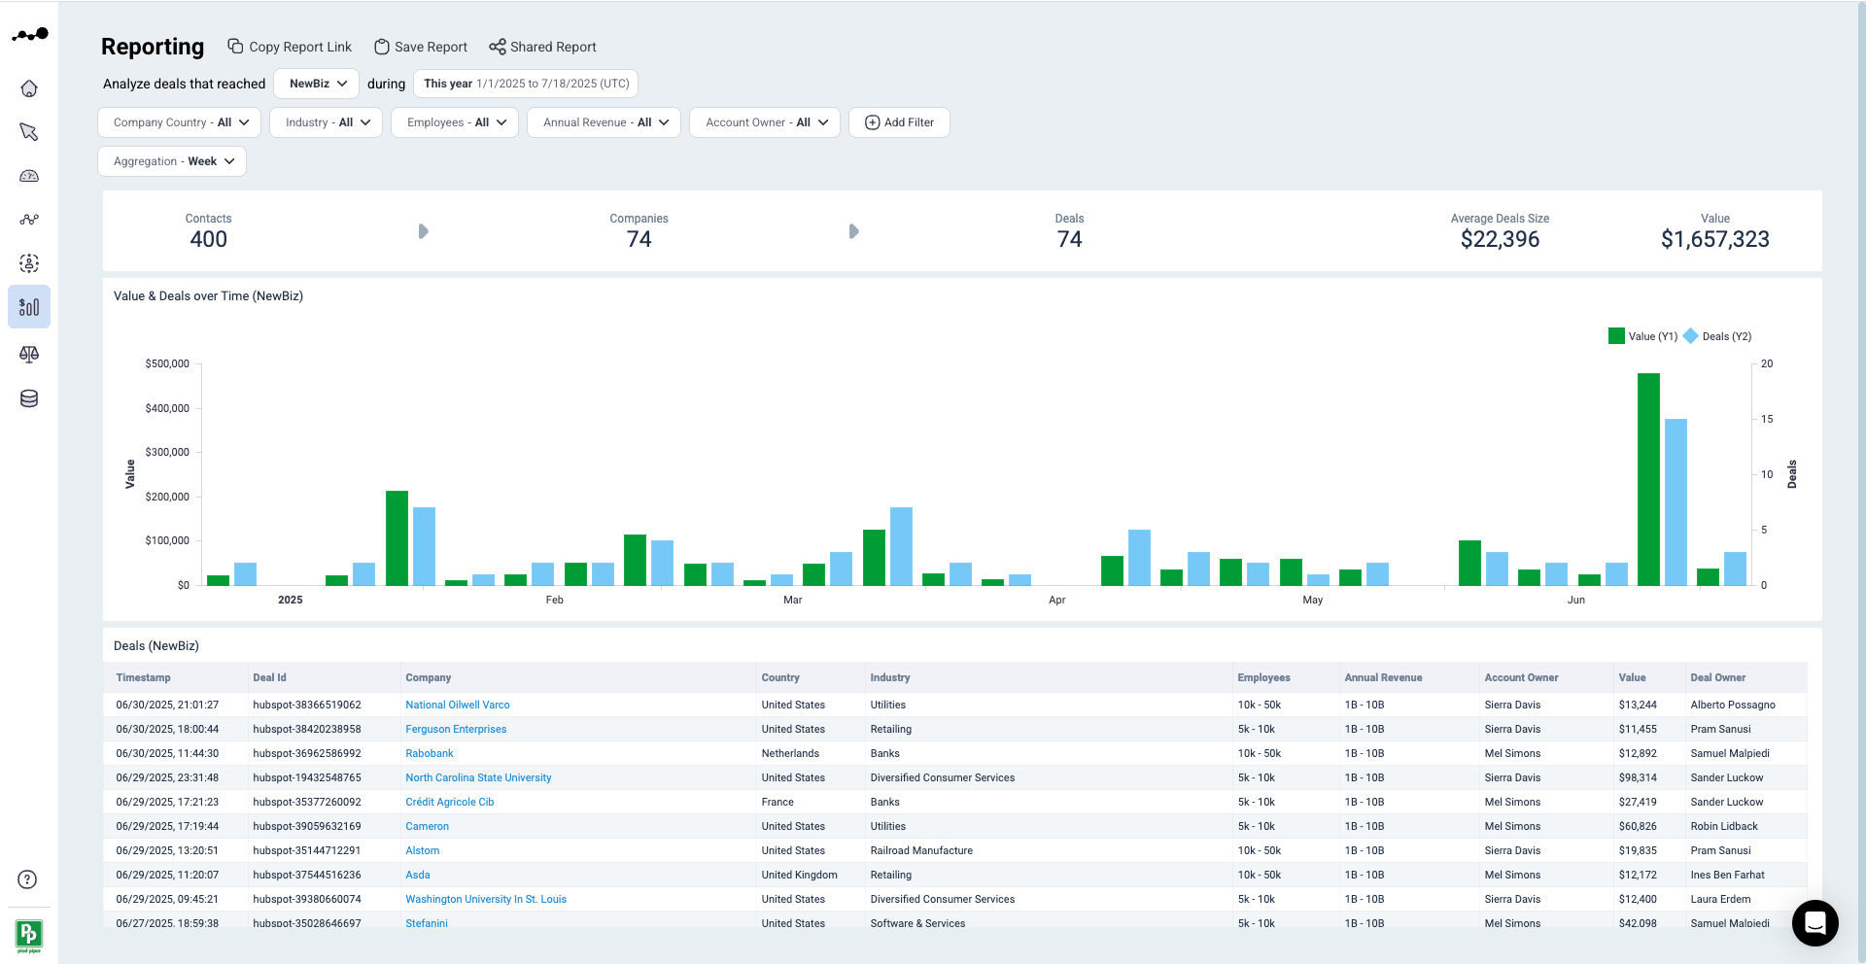Expand the Account Owner filter dropdown
The width and height of the screenshot is (1866, 964).
click(765, 122)
